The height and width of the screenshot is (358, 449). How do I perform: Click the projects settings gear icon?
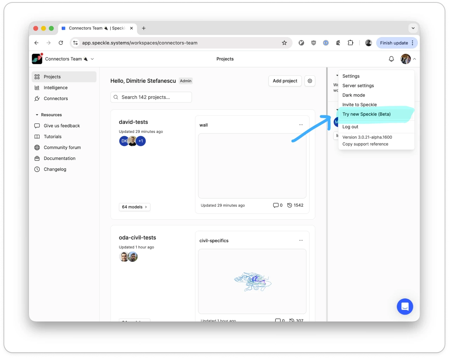310,81
